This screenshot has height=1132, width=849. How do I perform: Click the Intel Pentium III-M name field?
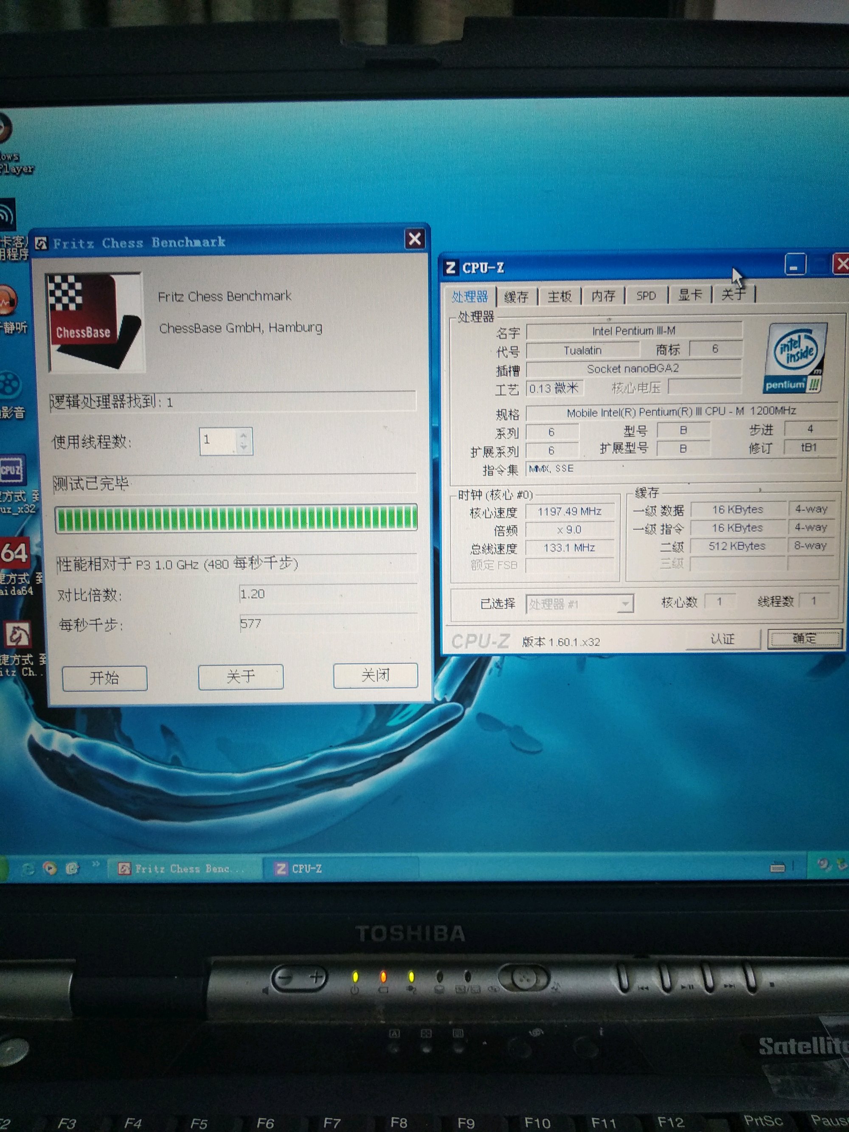(633, 331)
